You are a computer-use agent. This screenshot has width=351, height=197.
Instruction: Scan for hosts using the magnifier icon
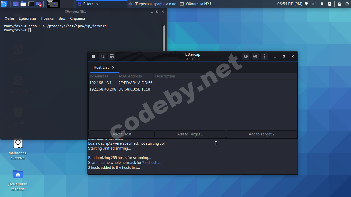coord(102,56)
